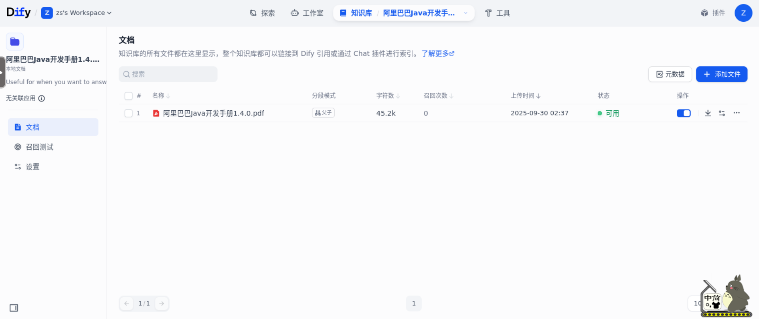Click the purple folder knowledge base icon
This screenshot has width=759, height=319.
pos(15,42)
